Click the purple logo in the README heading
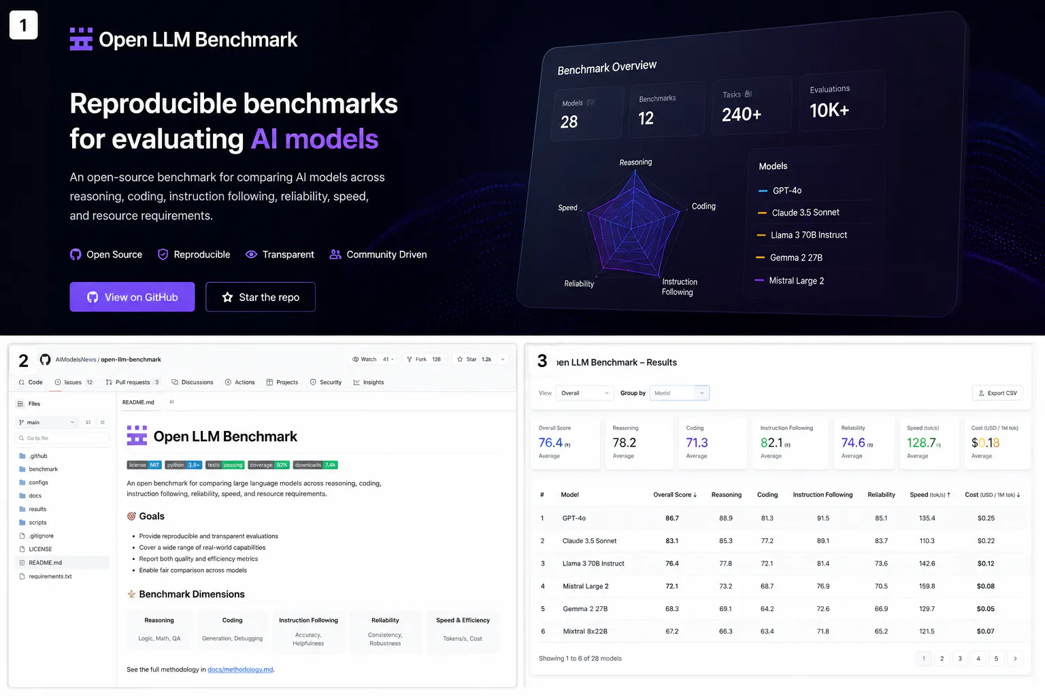The height and width of the screenshot is (696, 1045). 137,436
